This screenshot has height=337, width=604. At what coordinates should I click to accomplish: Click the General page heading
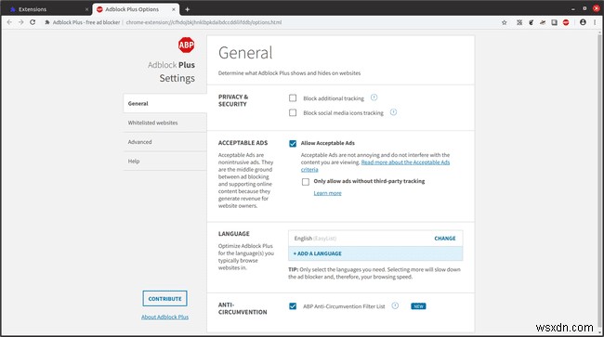245,53
